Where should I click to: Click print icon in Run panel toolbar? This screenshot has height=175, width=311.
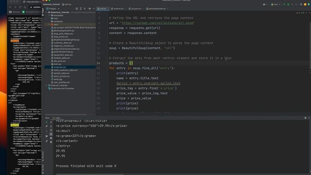(x=51, y=138)
